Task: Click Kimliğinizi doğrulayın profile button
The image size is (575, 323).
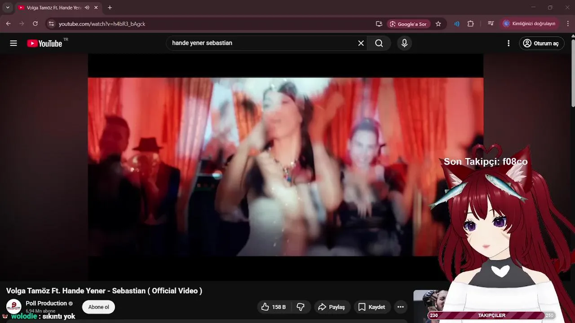Action: click(x=529, y=24)
